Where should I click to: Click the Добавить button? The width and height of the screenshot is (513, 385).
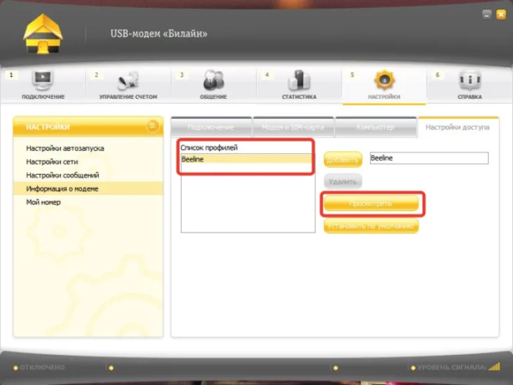point(343,160)
